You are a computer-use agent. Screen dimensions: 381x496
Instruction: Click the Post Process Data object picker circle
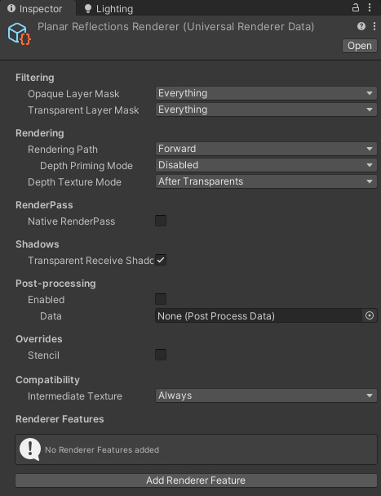point(370,315)
